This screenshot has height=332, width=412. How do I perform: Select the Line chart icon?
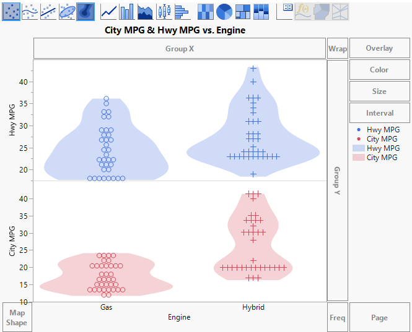109,11
